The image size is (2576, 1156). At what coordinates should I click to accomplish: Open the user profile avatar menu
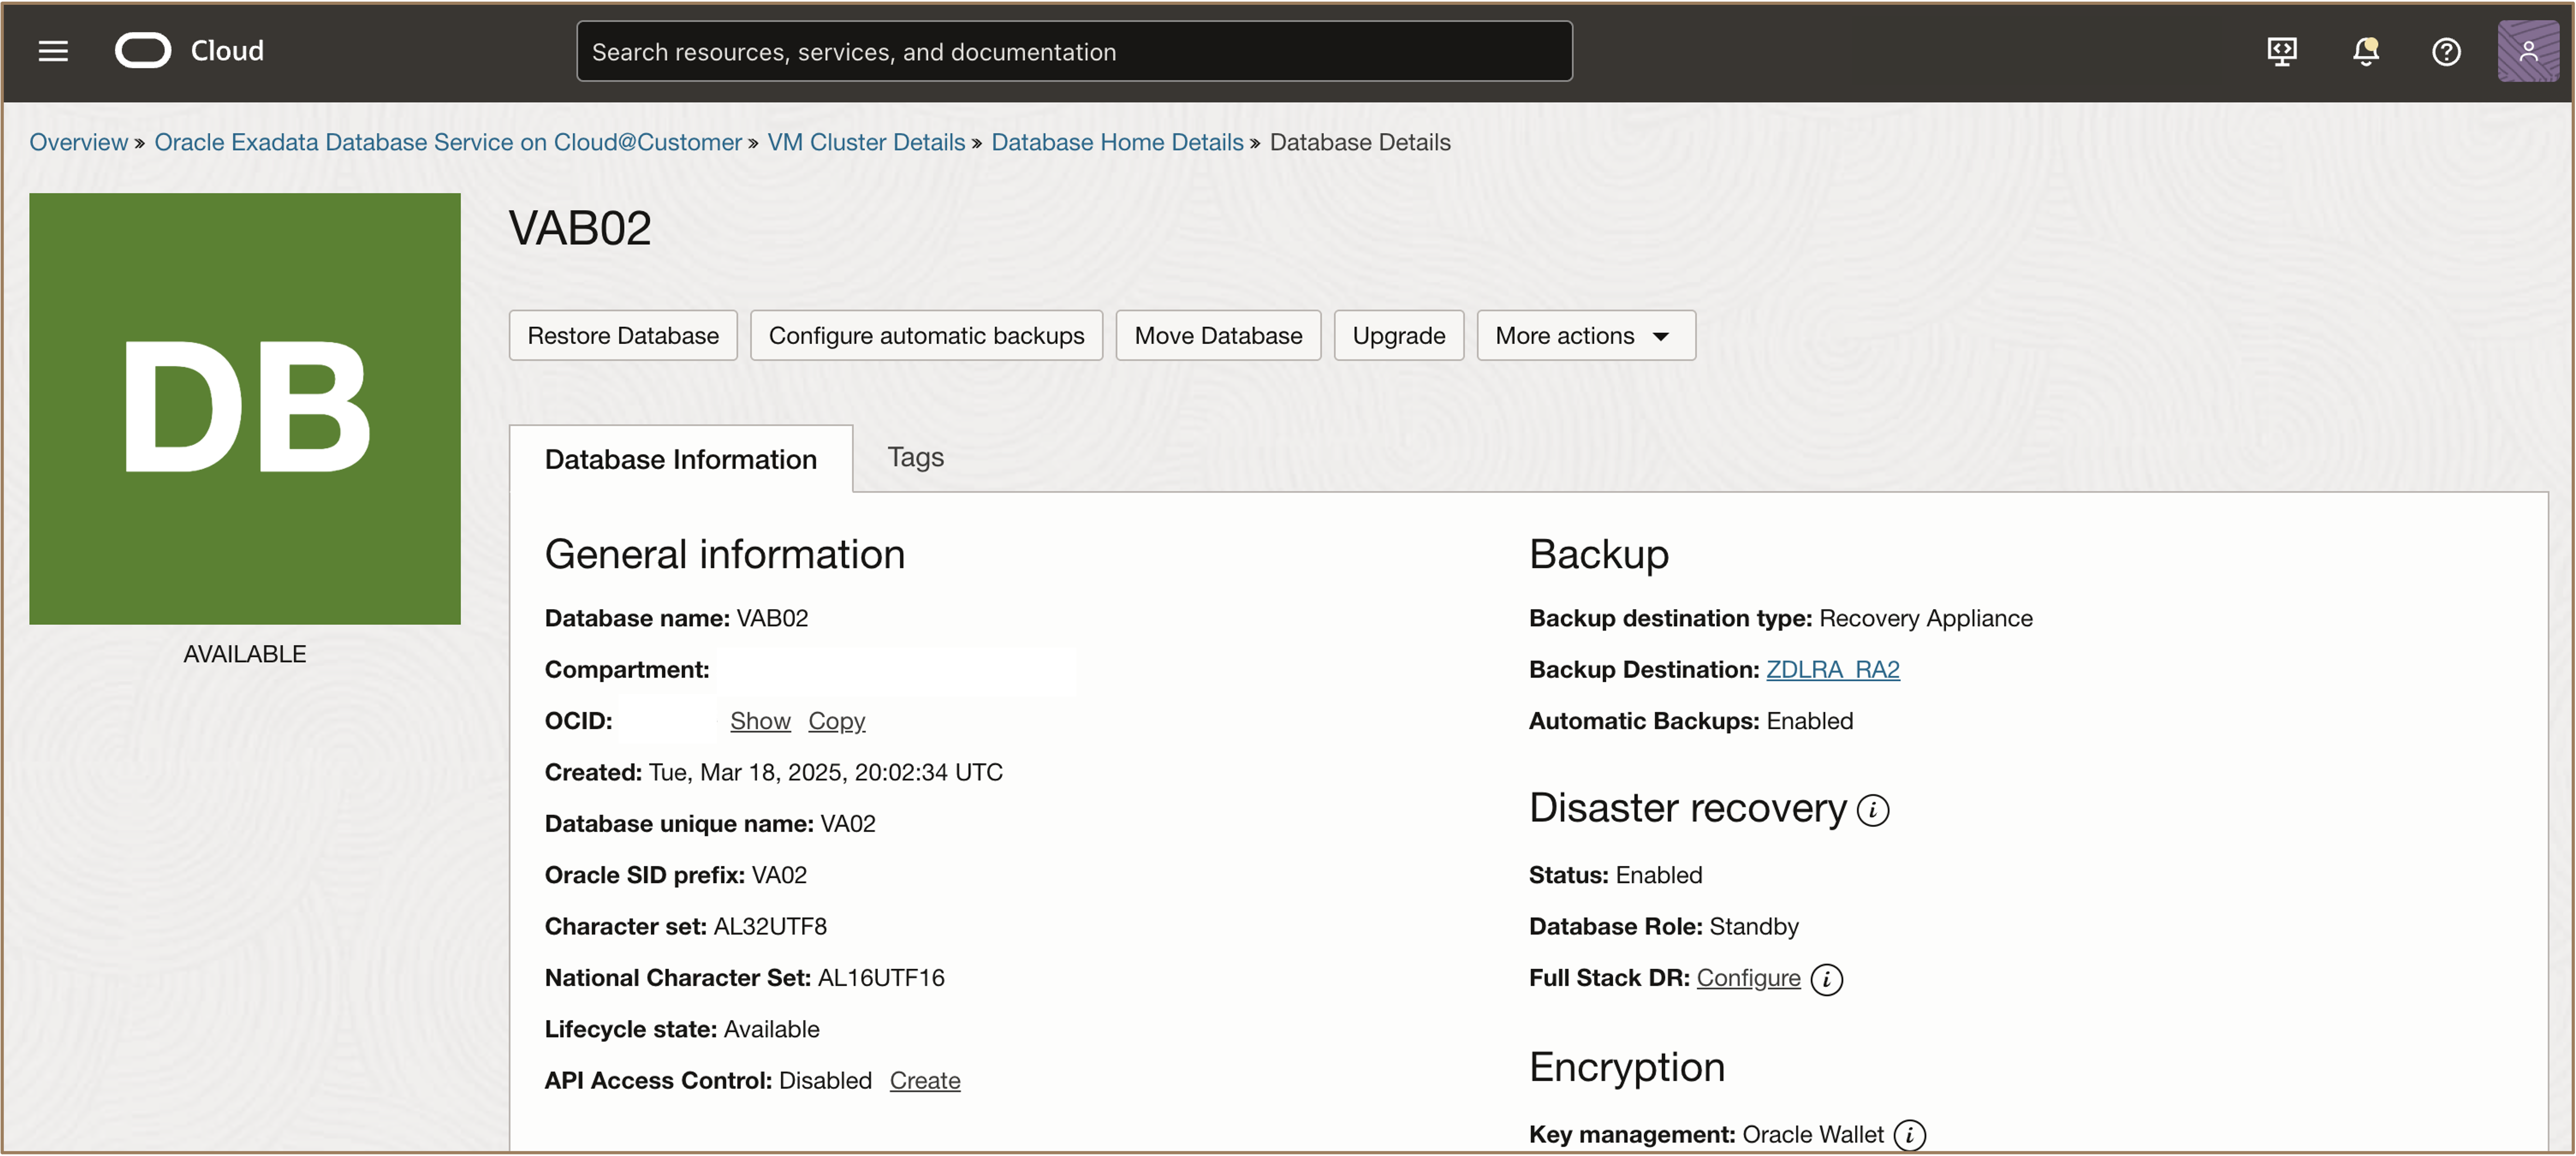(x=2527, y=51)
